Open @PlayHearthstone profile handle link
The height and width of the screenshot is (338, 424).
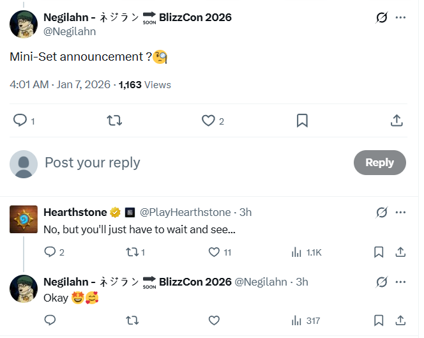pos(186,212)
